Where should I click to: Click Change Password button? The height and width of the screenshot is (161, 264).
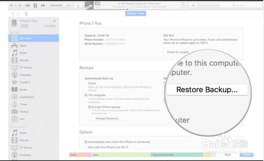tap(108, 118)
